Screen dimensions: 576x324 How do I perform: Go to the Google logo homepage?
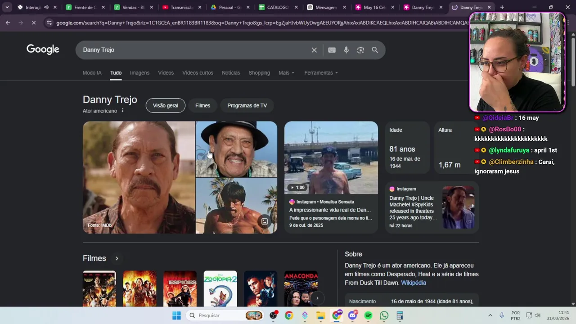coord(43,49)
